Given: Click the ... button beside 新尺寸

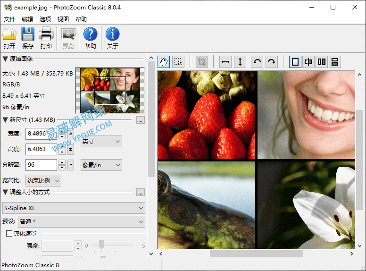Looking at the screenshot, I should (140, 120).
